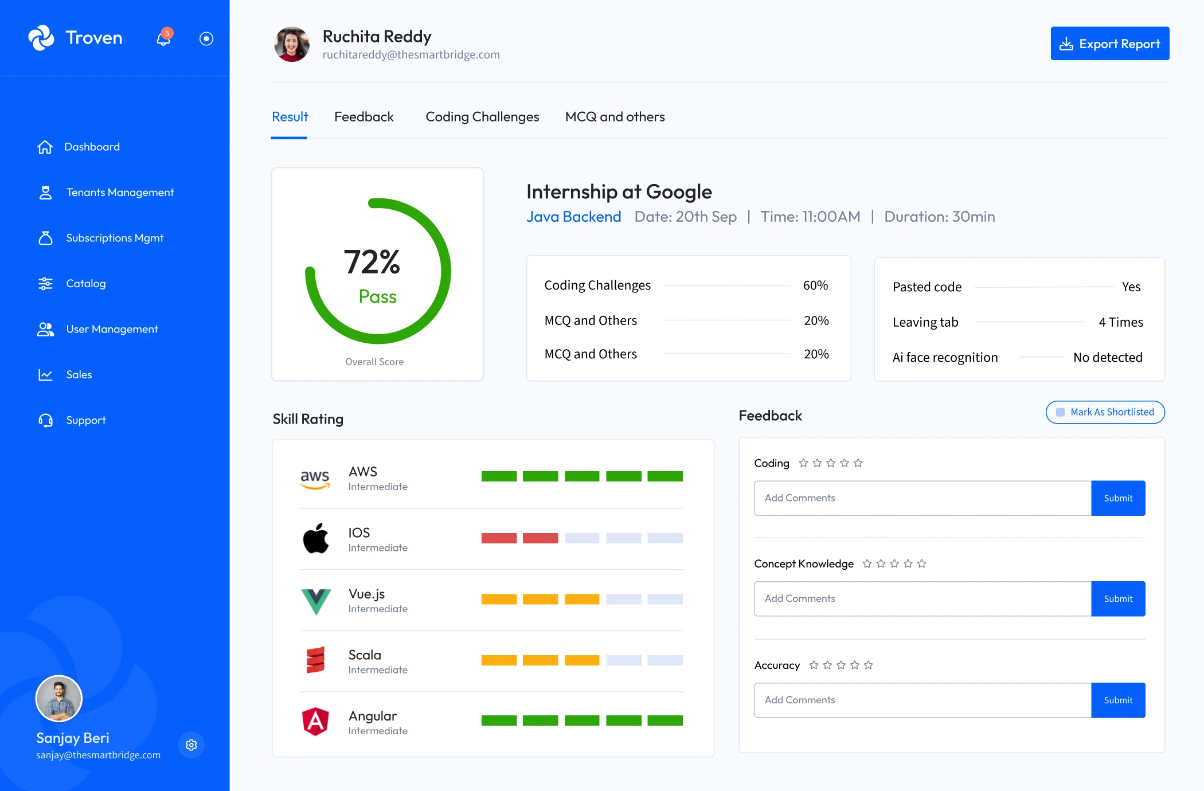Screen dimensions: 1204x791
Task: Click the Java Backend link
Action: (x=573, y=217)
